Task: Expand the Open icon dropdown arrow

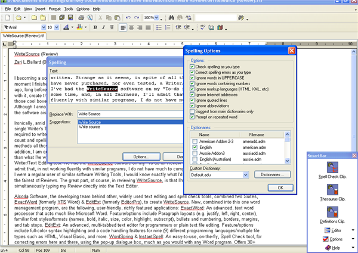Action: pos(24,17)
